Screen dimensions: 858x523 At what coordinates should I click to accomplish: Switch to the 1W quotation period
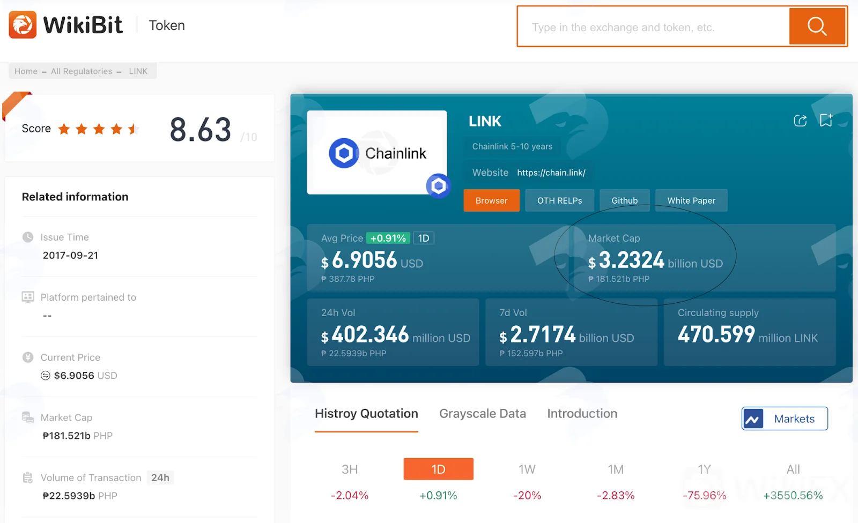coord(527,469)
